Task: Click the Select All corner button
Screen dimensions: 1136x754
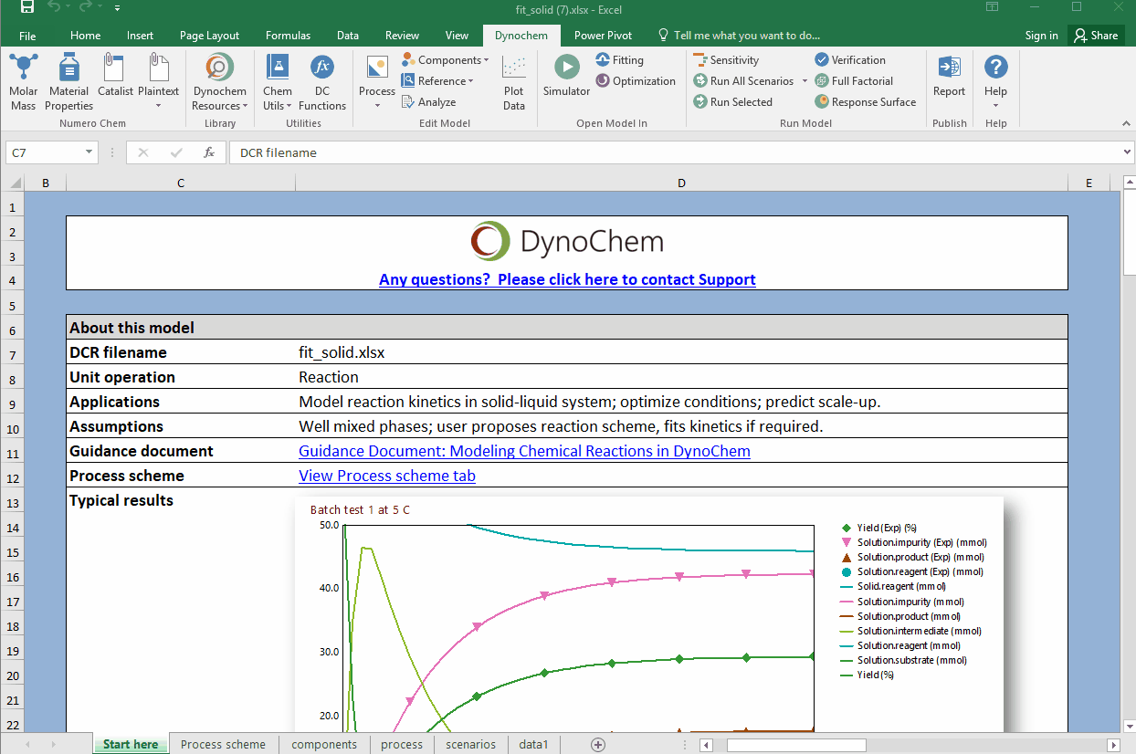Action: coord(12,183)
